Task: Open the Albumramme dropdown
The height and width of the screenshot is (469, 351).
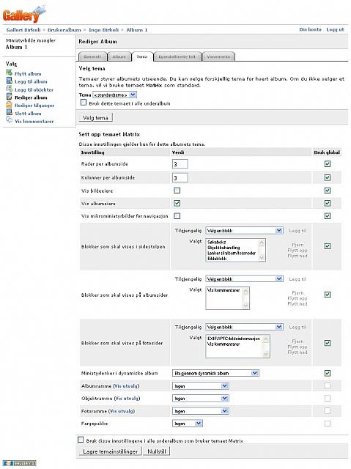Action: [x=201, y=386]
